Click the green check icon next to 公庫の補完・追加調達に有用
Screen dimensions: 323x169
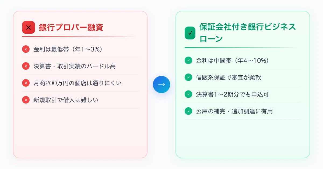coord(188,111)
